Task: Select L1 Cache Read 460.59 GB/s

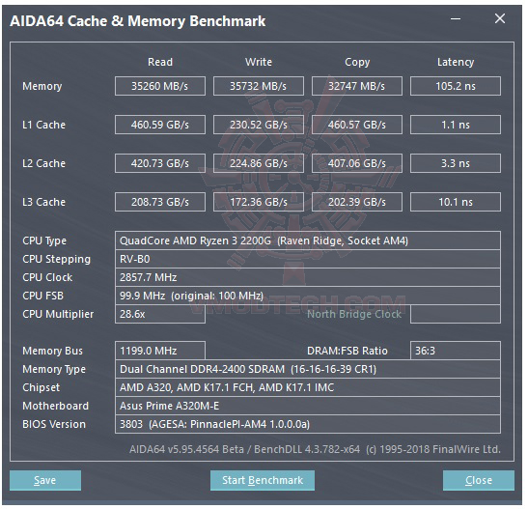Action: point(161,126)
